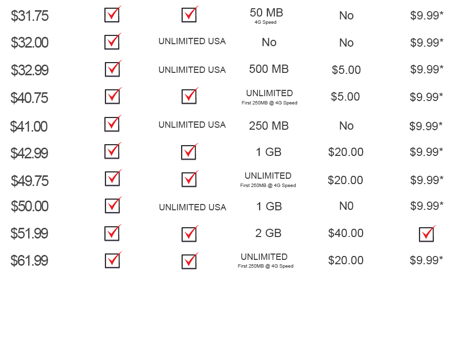
Task: Click the $9.99* value in $61.99 row
Action: [x=426, y=260]
